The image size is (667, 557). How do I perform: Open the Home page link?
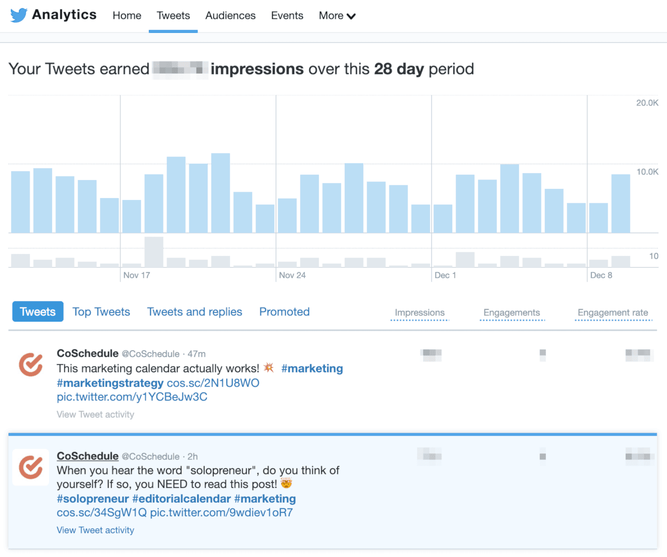(x=127, y=16)
